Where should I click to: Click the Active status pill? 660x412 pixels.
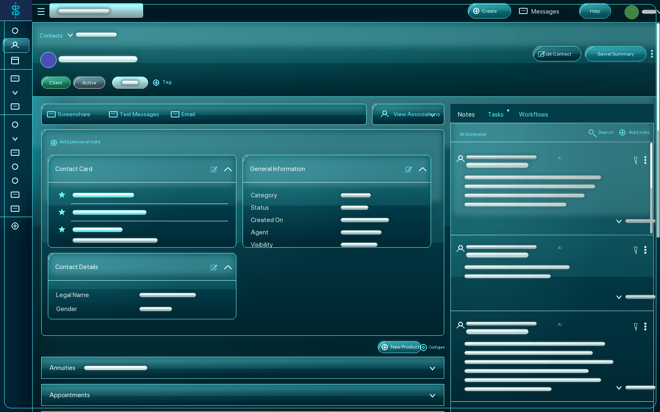[x=89, y=83]
